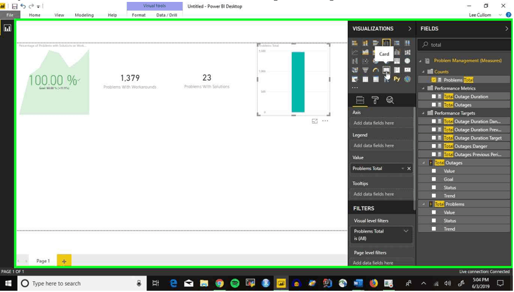Select the Stacked column chart visualization

(365, 42)
